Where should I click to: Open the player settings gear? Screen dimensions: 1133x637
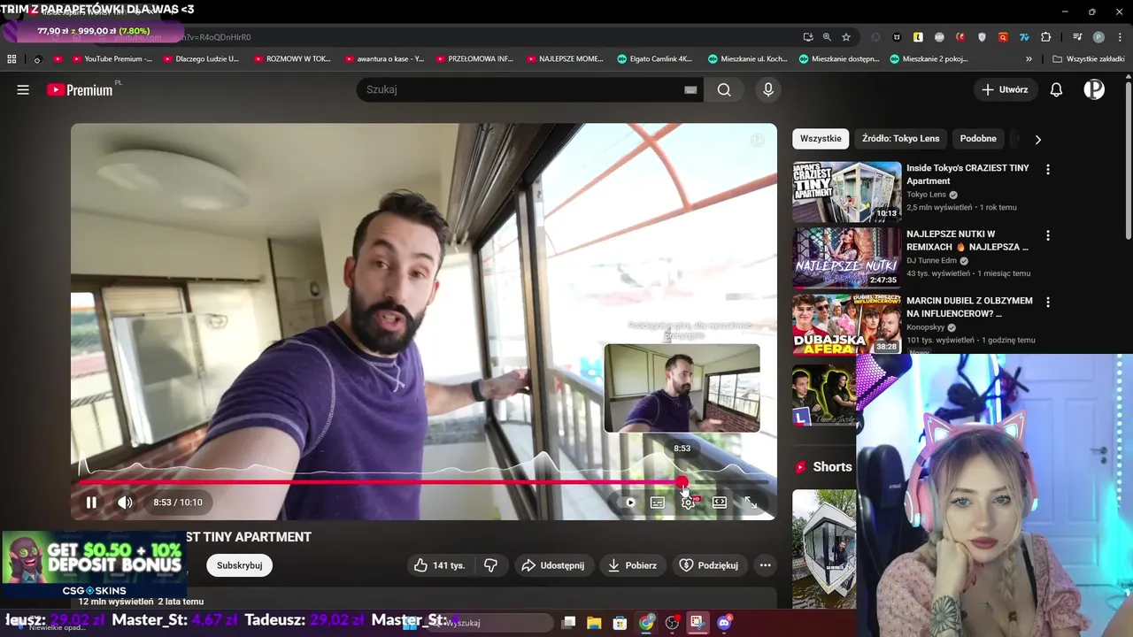(688, 503)
